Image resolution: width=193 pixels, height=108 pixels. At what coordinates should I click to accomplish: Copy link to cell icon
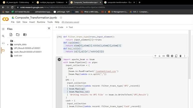coord(163,56)
